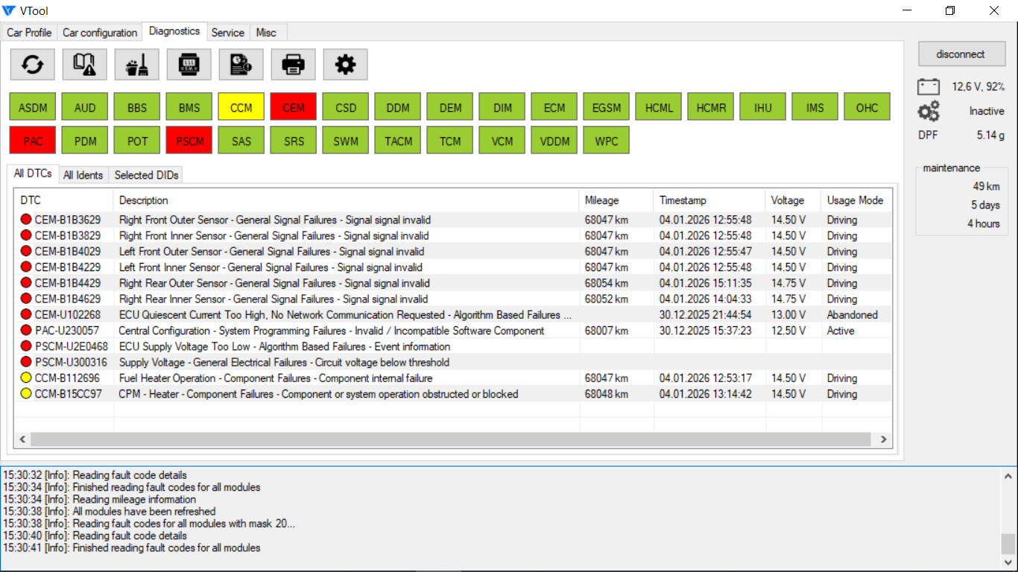Select the yellow CCM module button
The image size is (1018, 572).
[241, 108]
